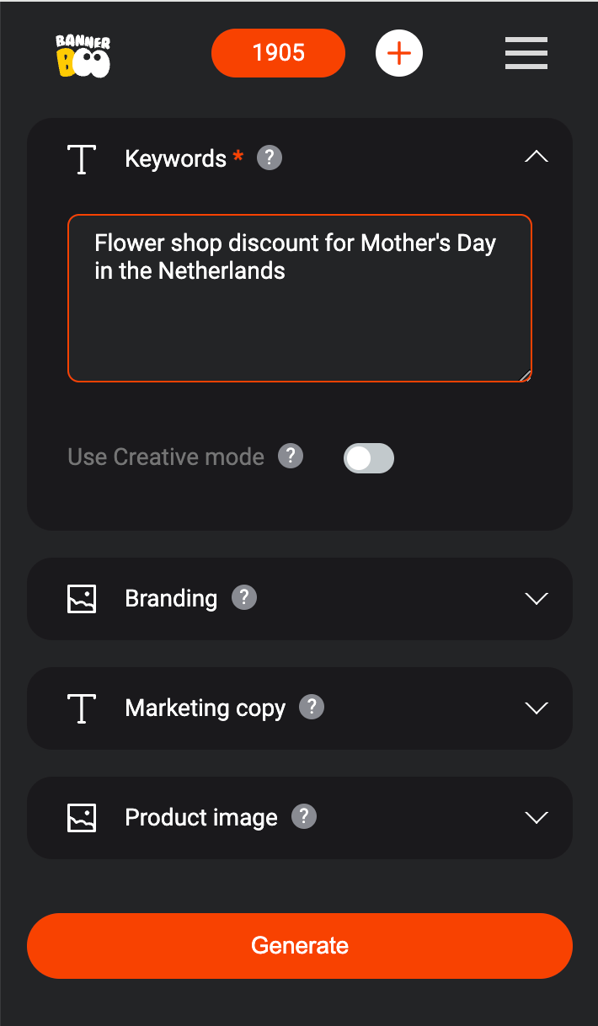598x1026 pixels.
Task: Click the Keywords help question mark icon
Action: tap(270, 158)
